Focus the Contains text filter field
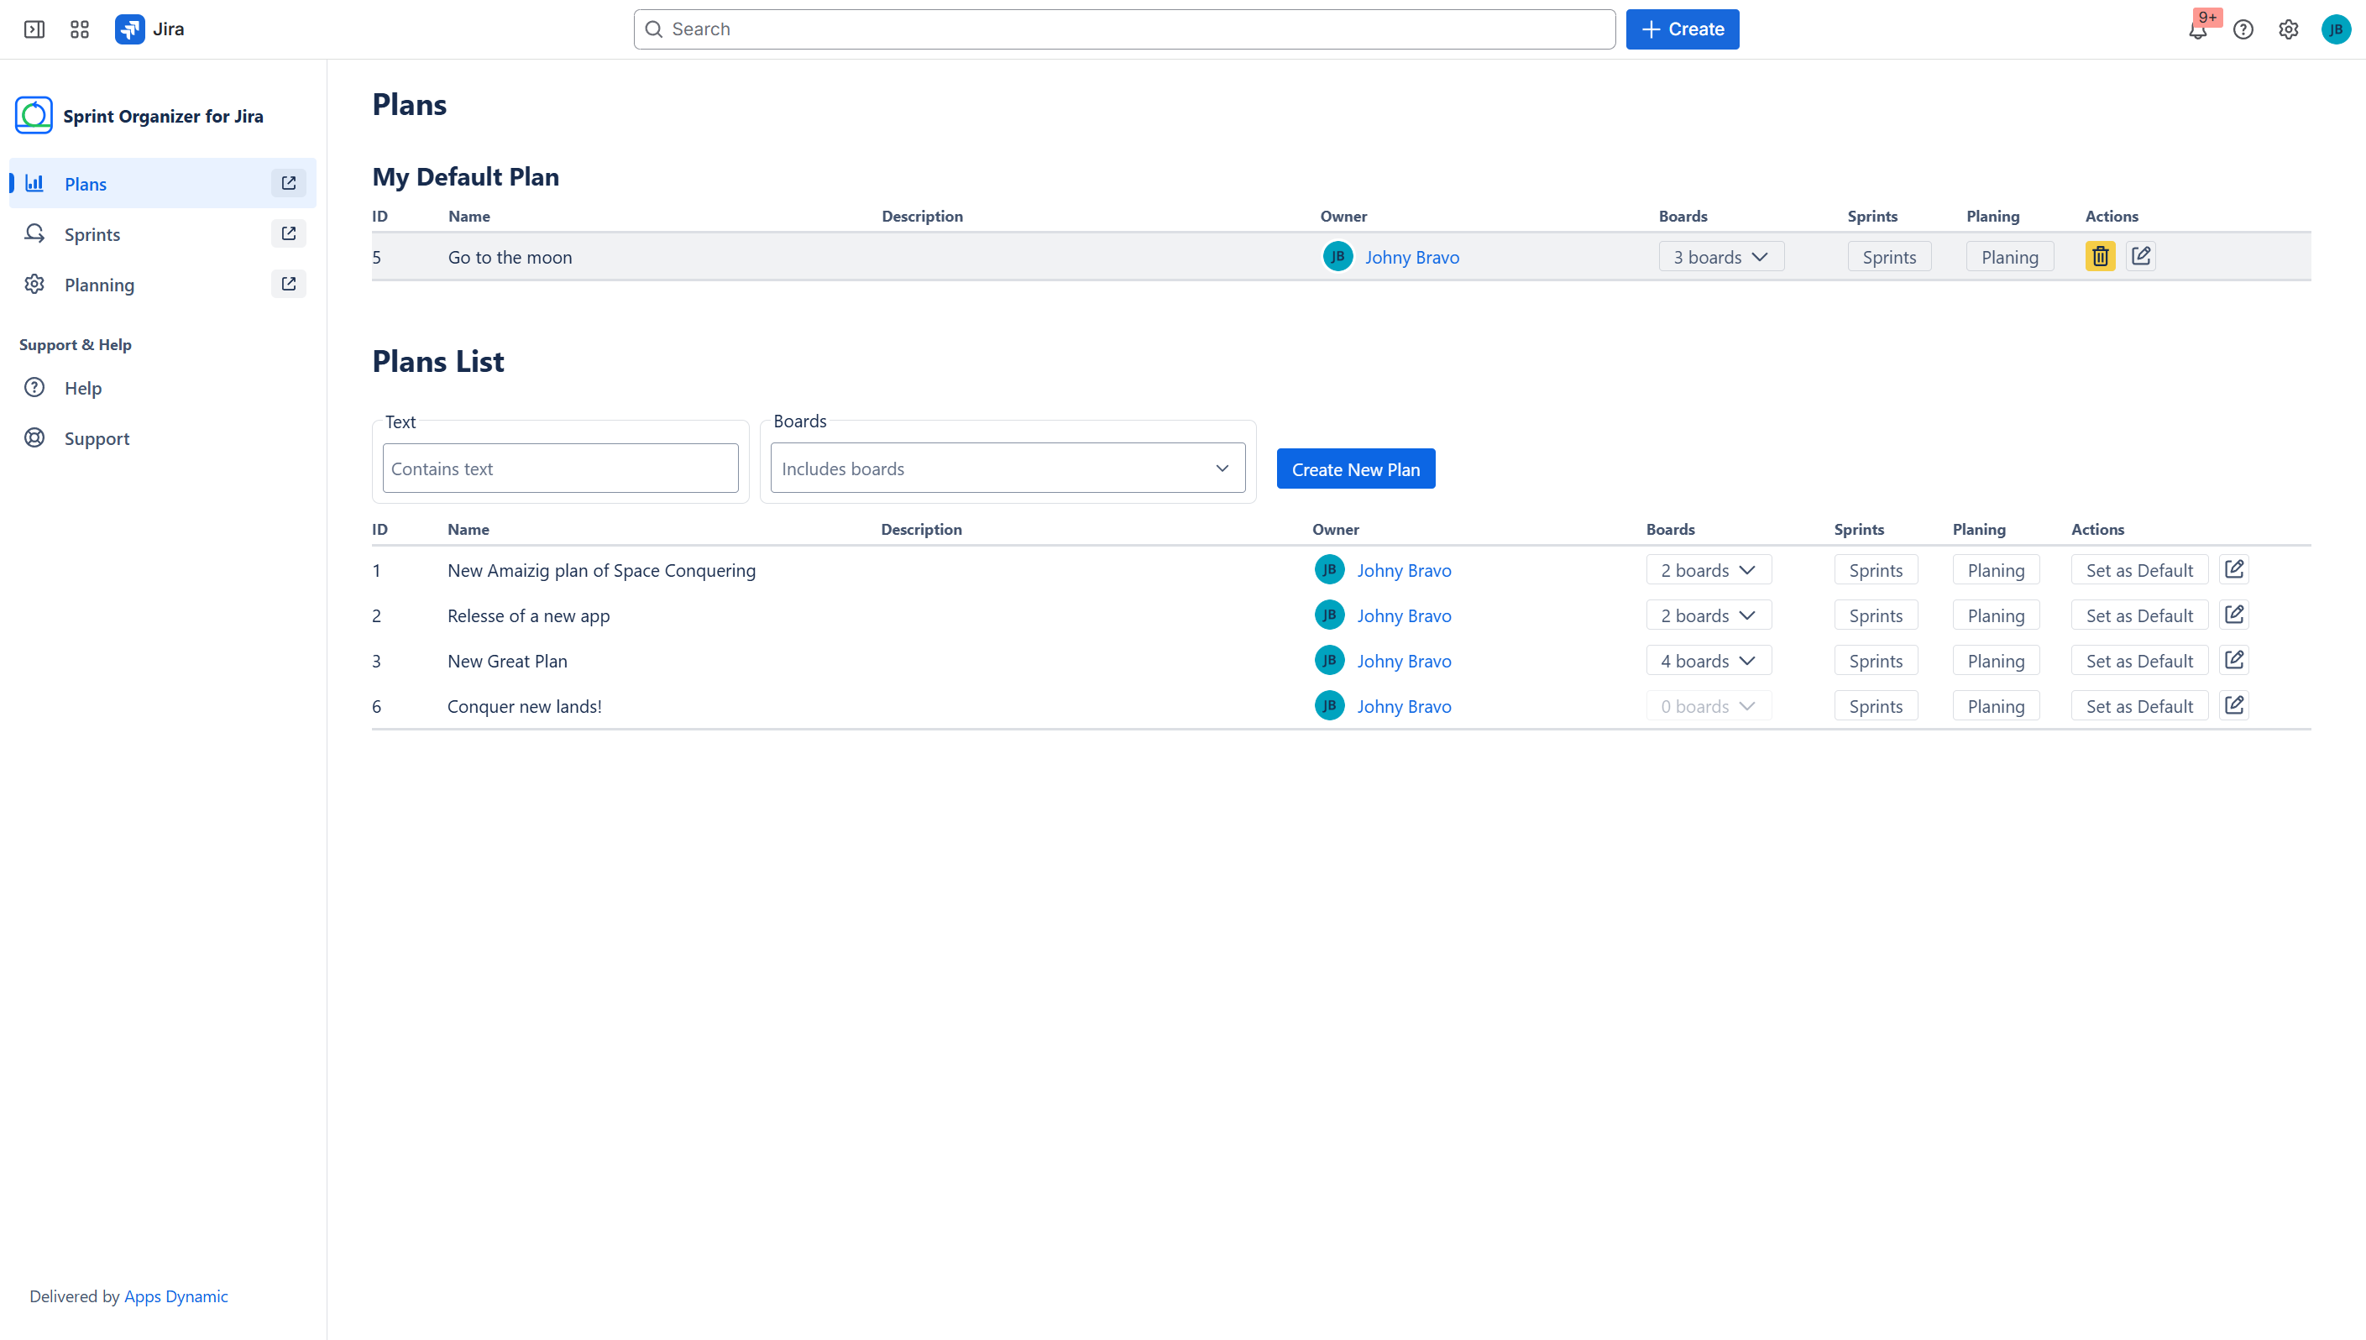The image size is (2366, 1340). (559, 468)
